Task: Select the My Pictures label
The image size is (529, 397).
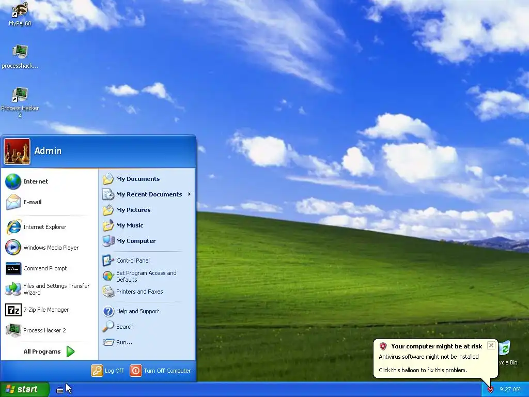Action: 133,210
